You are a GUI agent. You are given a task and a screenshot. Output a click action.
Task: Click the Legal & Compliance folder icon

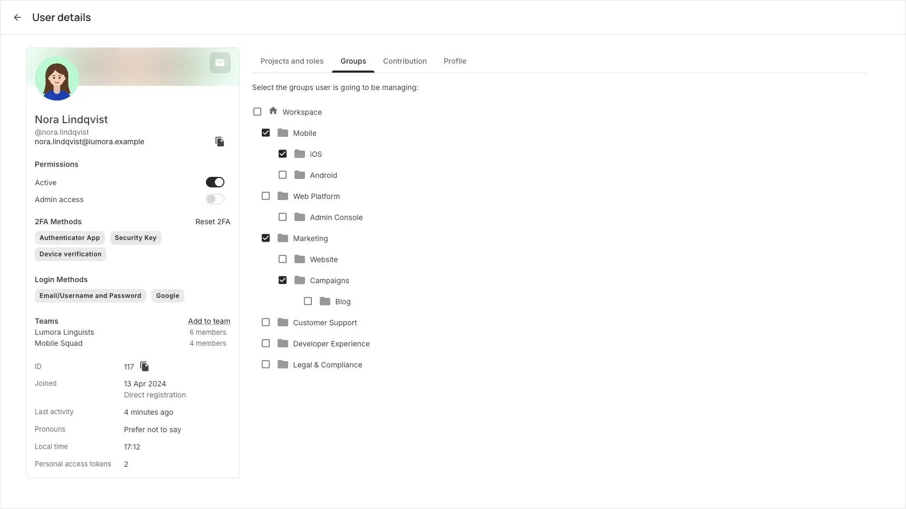[283, 364]
